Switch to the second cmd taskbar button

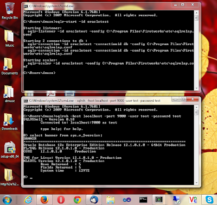click(159, 200)
